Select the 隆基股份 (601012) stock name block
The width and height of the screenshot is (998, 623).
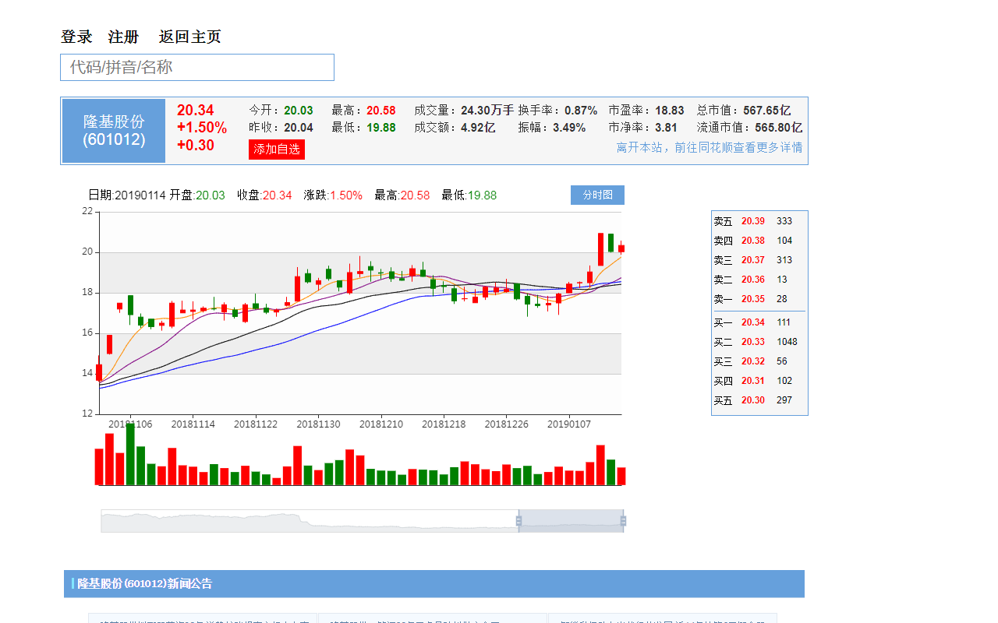tap(114, 131)
